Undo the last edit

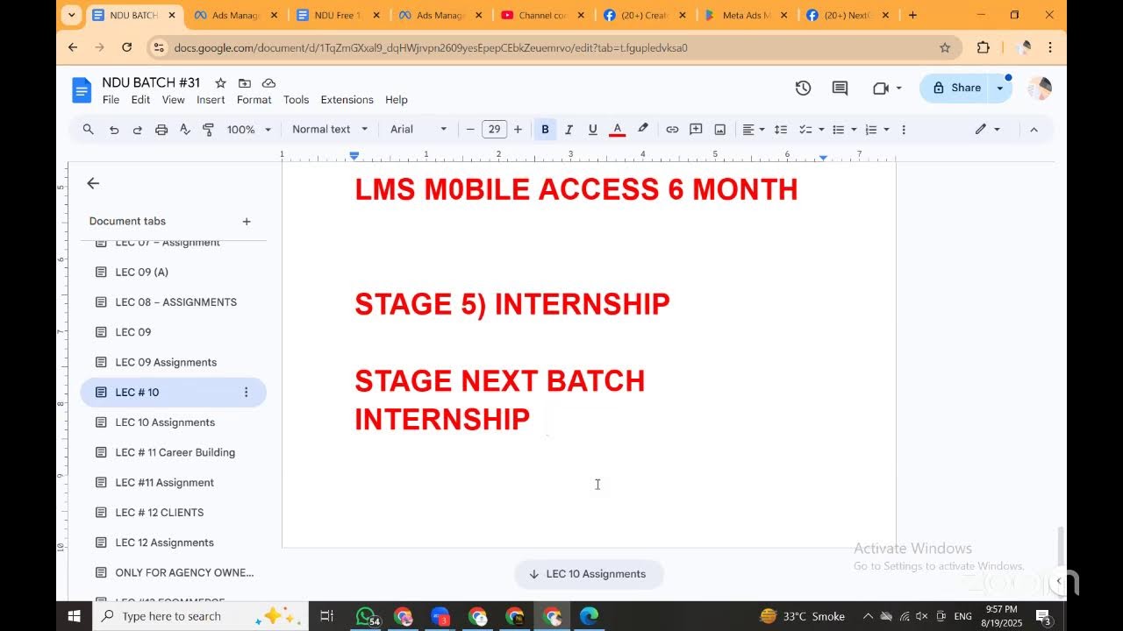[x=114, y=130]
